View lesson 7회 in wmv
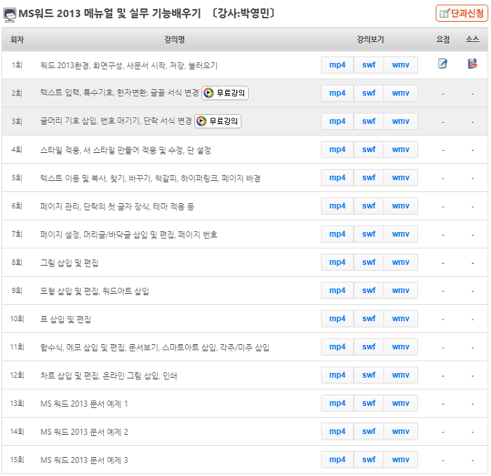The image size is (491, 476). (401, 234)
